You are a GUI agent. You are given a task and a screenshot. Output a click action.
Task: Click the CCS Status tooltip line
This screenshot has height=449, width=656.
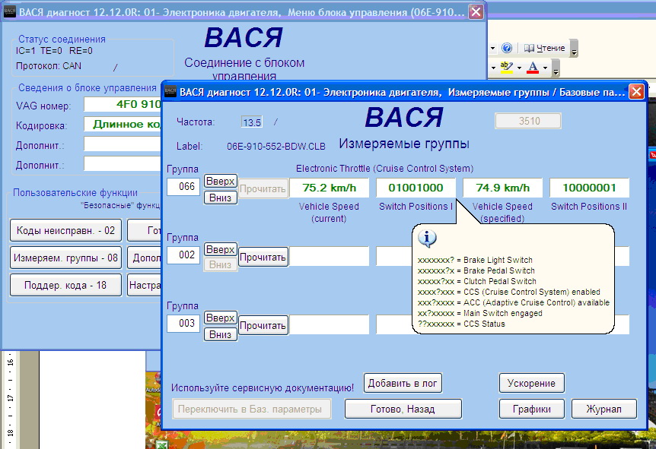[x=461, y=324]
